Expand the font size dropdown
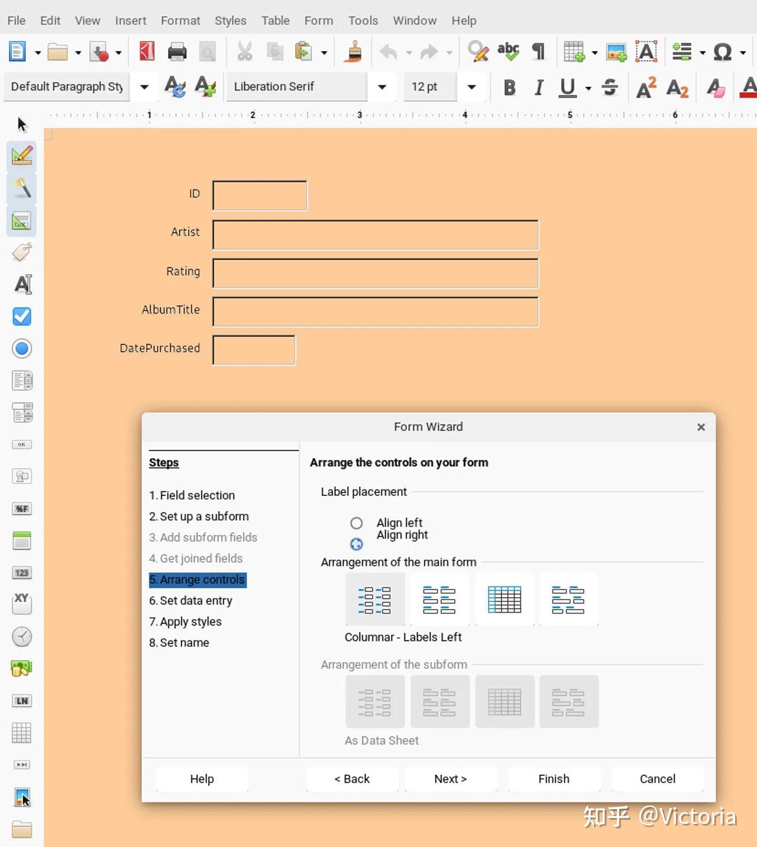This screenshot has height=847, width=757. coord(472,86)
